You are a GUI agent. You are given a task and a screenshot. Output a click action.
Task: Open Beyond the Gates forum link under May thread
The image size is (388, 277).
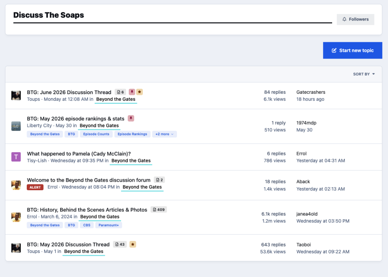pyautogui.click(x=84, y=251)
